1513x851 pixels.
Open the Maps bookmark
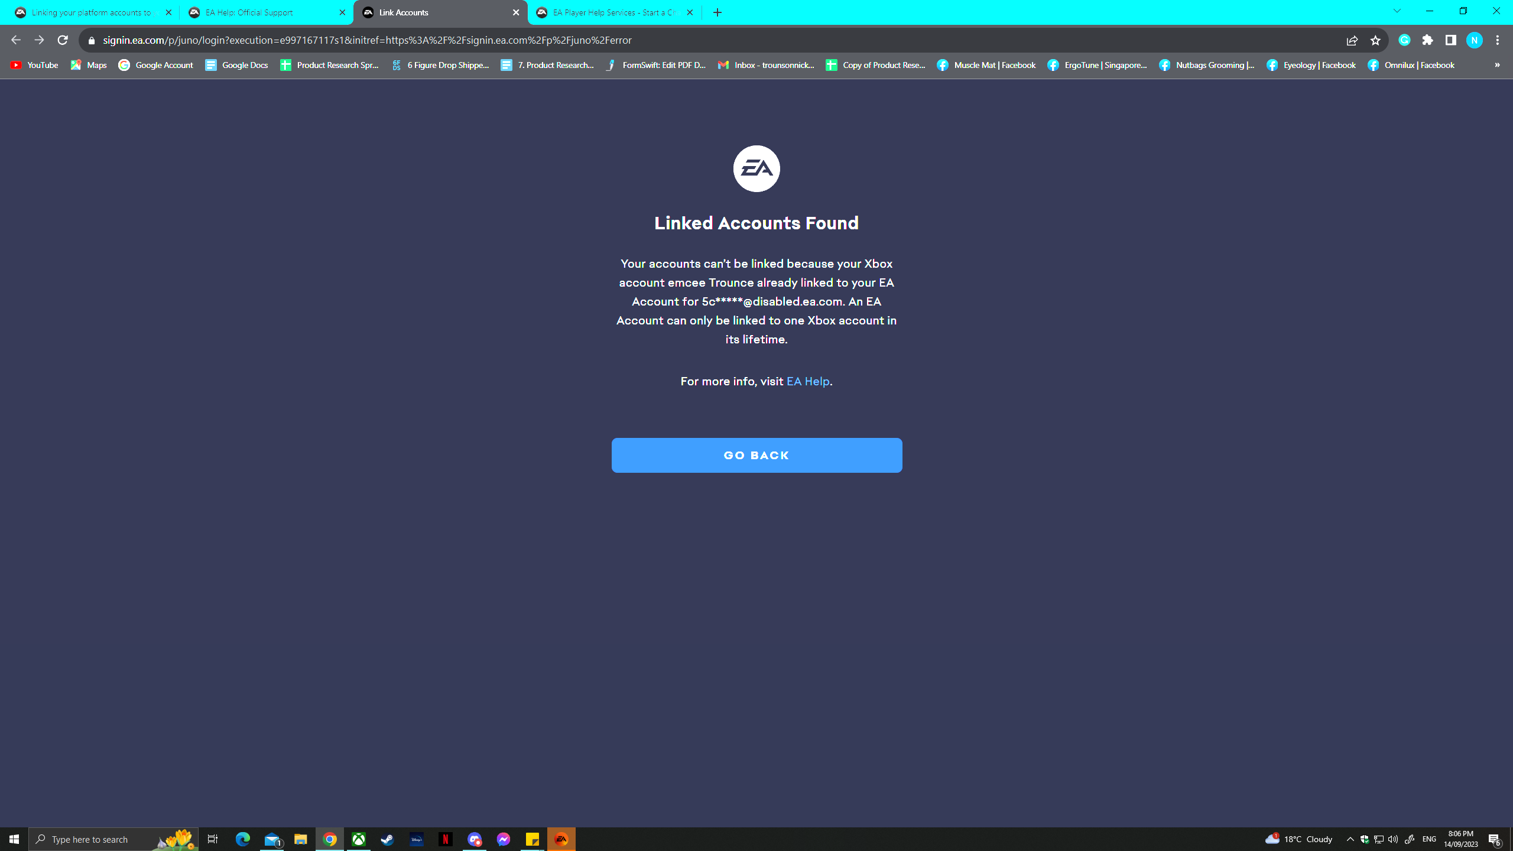89,65
